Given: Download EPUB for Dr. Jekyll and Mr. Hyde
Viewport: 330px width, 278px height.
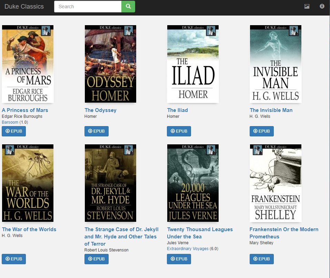Looking at the screenshot, I should pos(97,259).
